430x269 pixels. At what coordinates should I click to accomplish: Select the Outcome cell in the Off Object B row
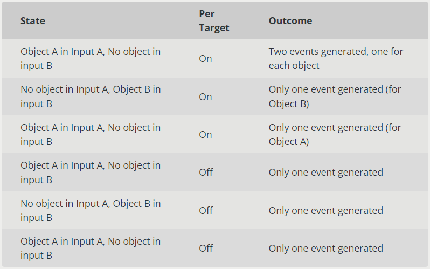coord(325,211)
